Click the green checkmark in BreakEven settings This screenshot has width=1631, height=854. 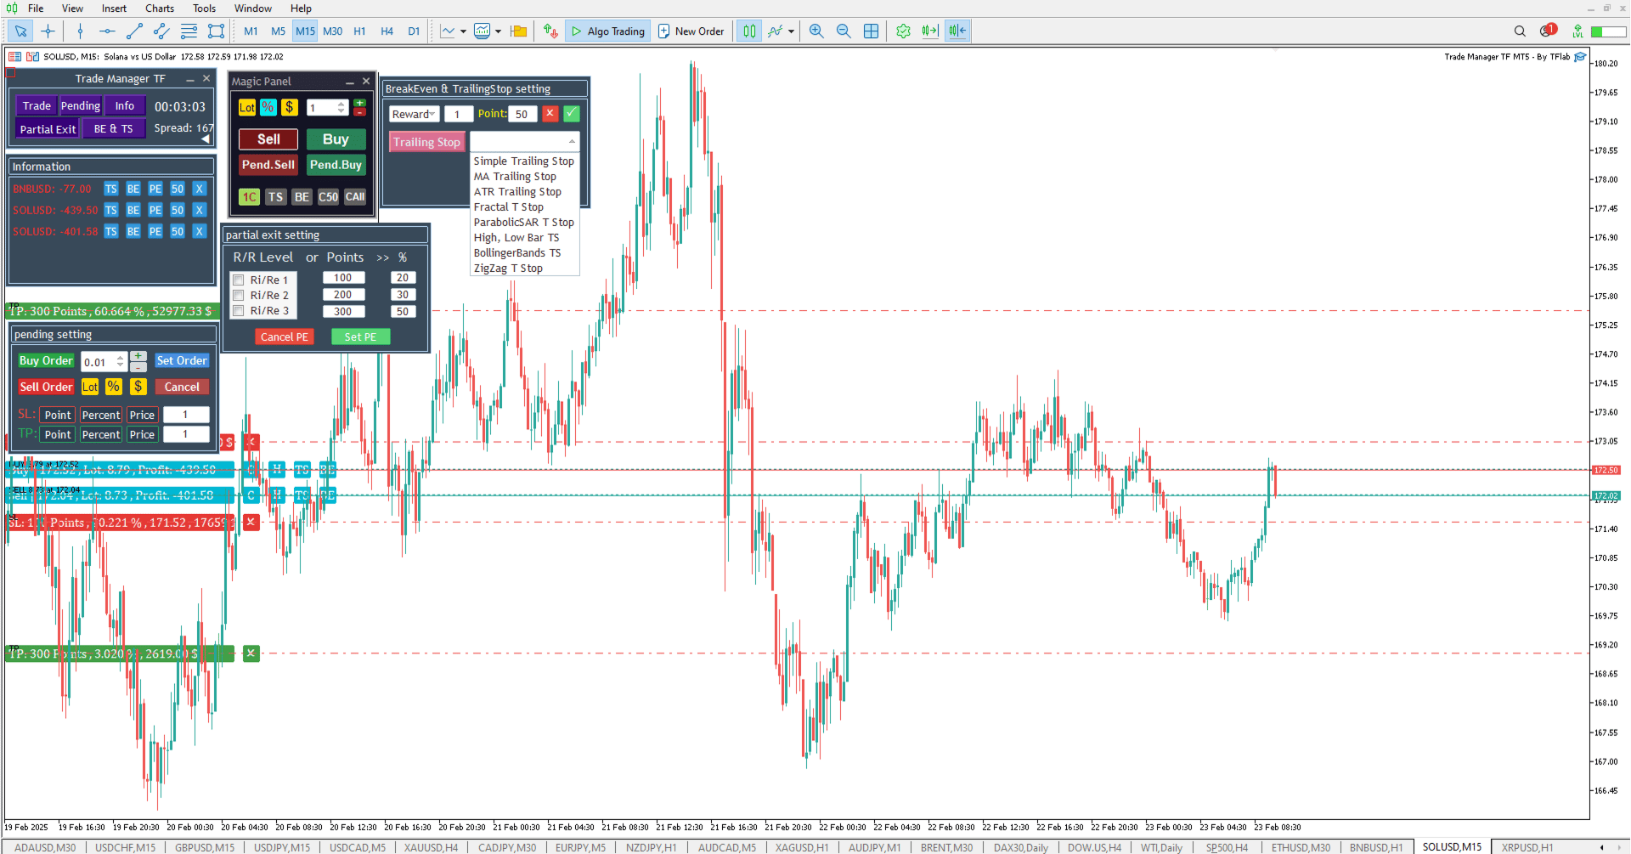tap(572, 113)
